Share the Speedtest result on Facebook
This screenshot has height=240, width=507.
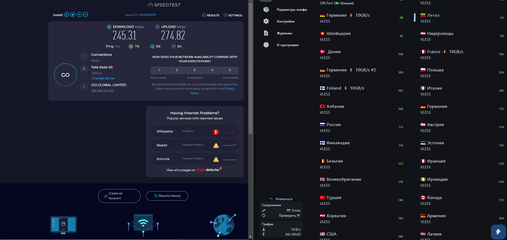coord(79,14)
